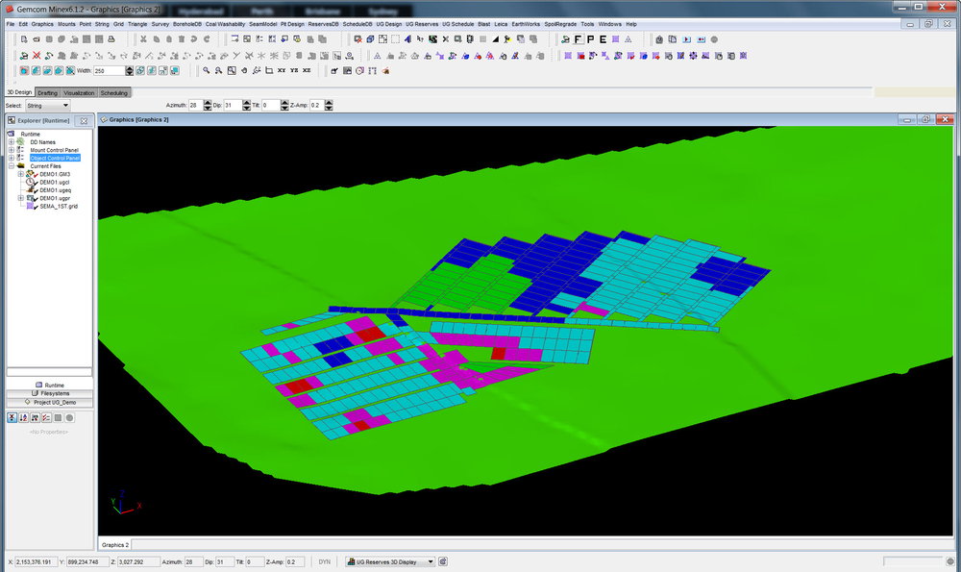Click the YZ plane view icon

click(x=293, y=70)
